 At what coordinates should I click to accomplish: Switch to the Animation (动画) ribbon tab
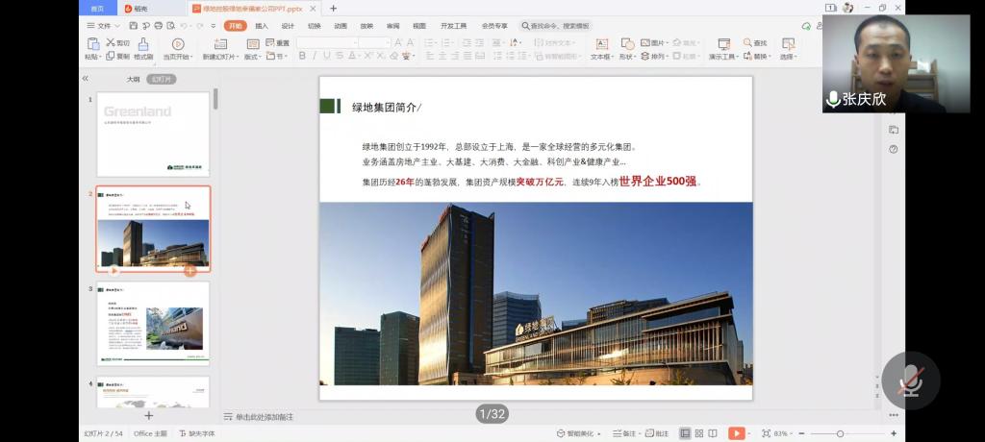click(341, 26)
